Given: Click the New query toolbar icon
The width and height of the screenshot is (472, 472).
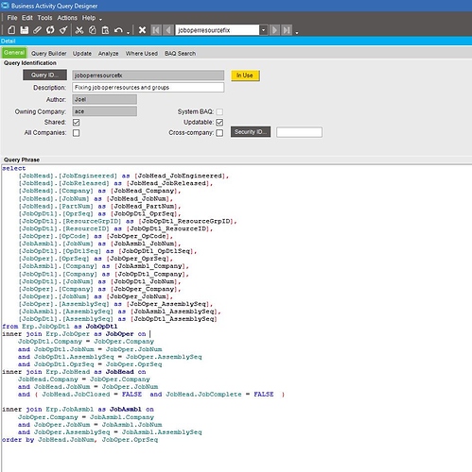Looking at the screenshot, I should (x=11, y=30).
